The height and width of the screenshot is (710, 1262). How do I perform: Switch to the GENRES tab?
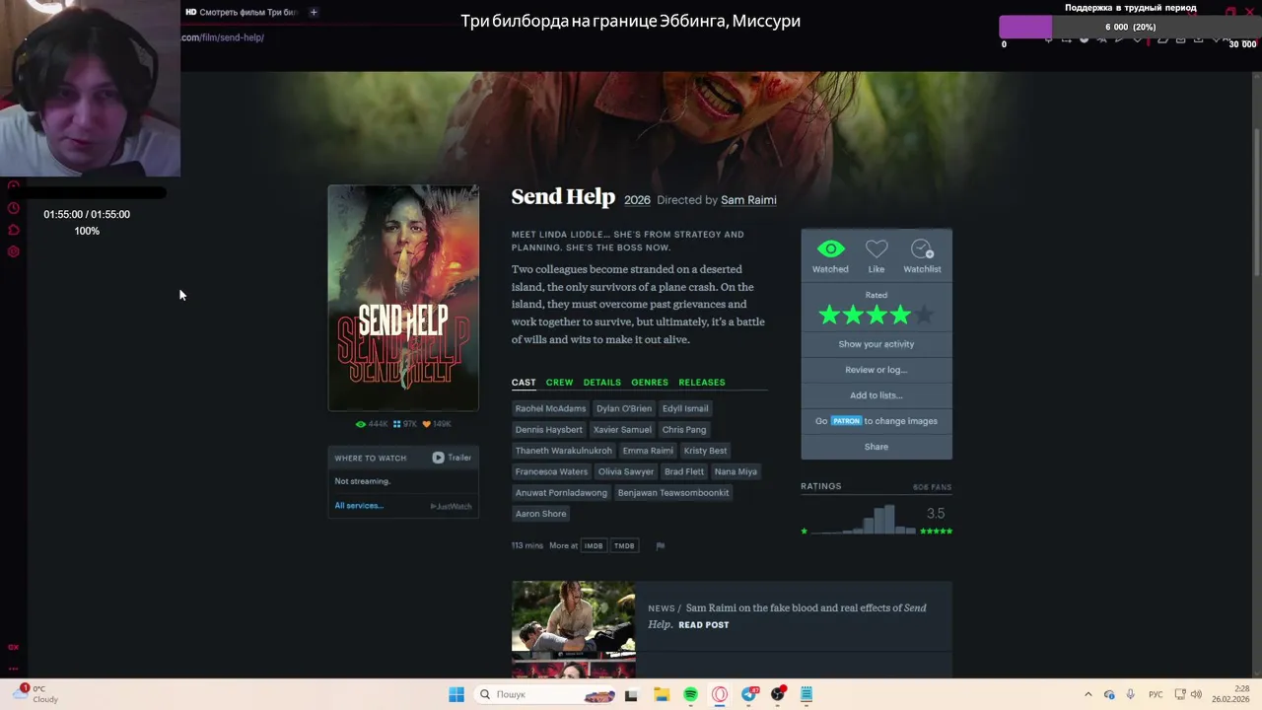[650, 383]
